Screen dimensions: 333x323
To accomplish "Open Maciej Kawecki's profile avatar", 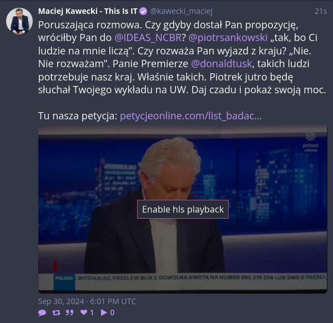I will pos(19,21).
